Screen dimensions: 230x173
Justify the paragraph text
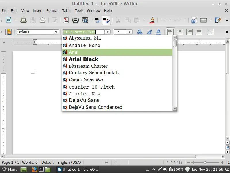[x=199, y=32]
